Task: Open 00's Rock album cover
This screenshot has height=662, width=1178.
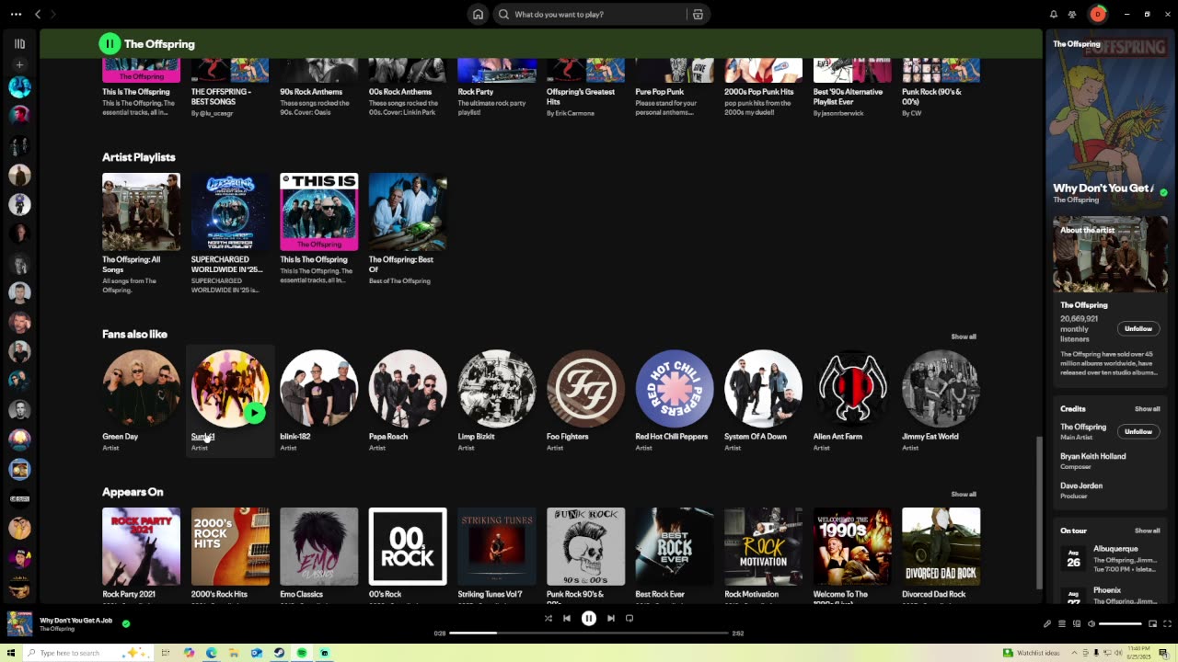Action: (408, 546)
